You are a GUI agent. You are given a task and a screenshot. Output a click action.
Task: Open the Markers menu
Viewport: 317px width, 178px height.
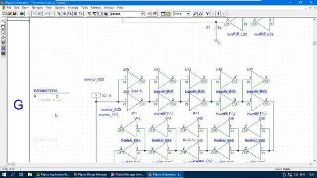[96, 8]
